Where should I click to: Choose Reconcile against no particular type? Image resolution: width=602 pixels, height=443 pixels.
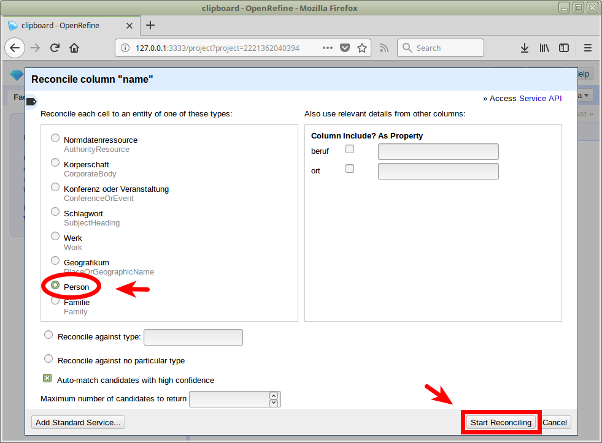(x=48, y=358)
